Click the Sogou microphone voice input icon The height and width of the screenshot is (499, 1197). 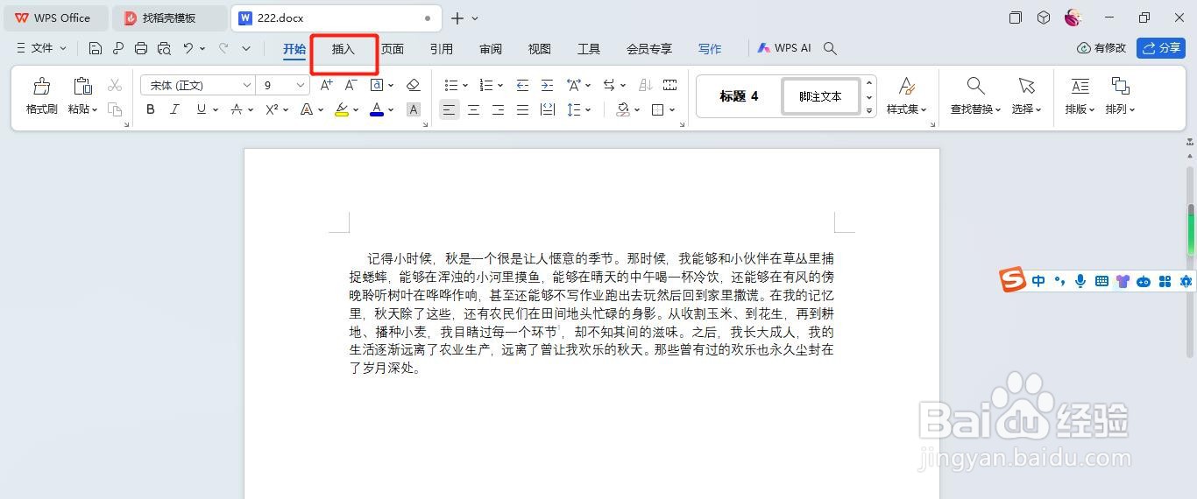click(x=1080, y=281)
